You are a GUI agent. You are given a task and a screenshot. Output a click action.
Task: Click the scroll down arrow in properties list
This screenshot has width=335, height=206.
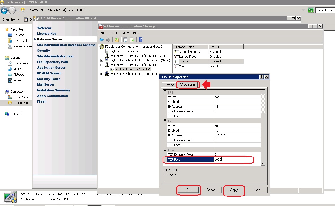(263, 164)
